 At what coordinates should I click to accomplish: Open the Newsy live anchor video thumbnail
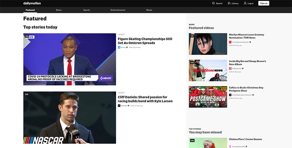[70, 59]
